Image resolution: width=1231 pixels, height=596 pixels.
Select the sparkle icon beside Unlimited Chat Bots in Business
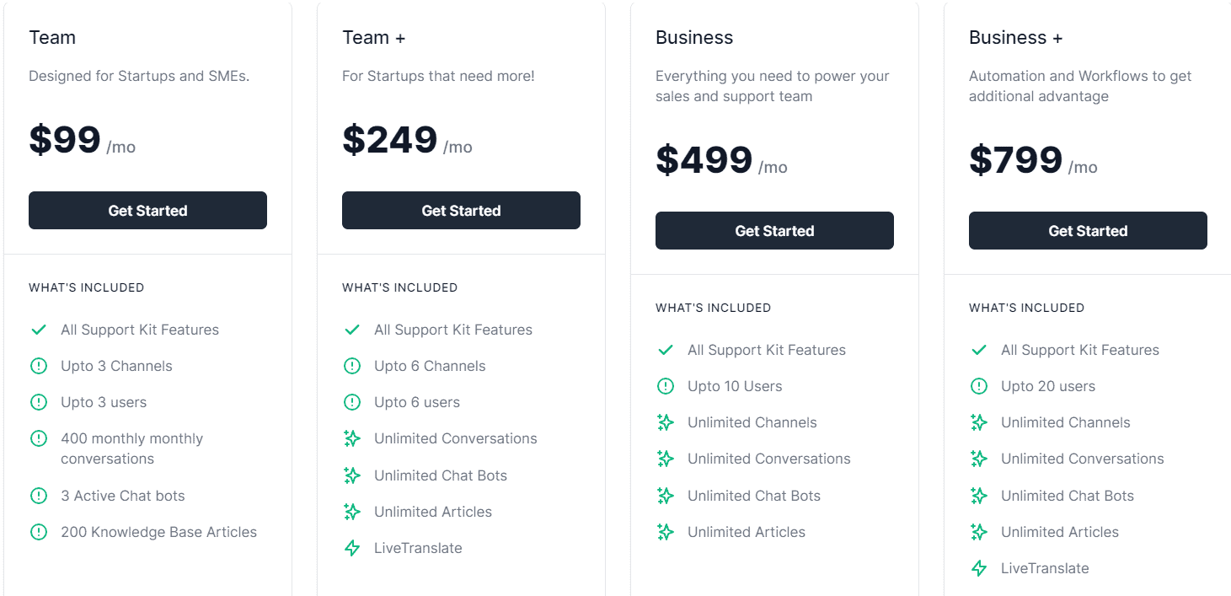(666, 496)
